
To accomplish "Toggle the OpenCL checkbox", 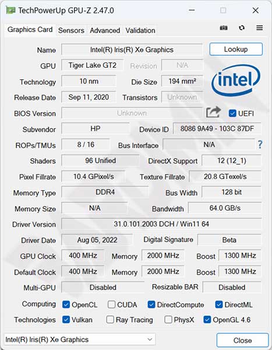I will [66, 304].
